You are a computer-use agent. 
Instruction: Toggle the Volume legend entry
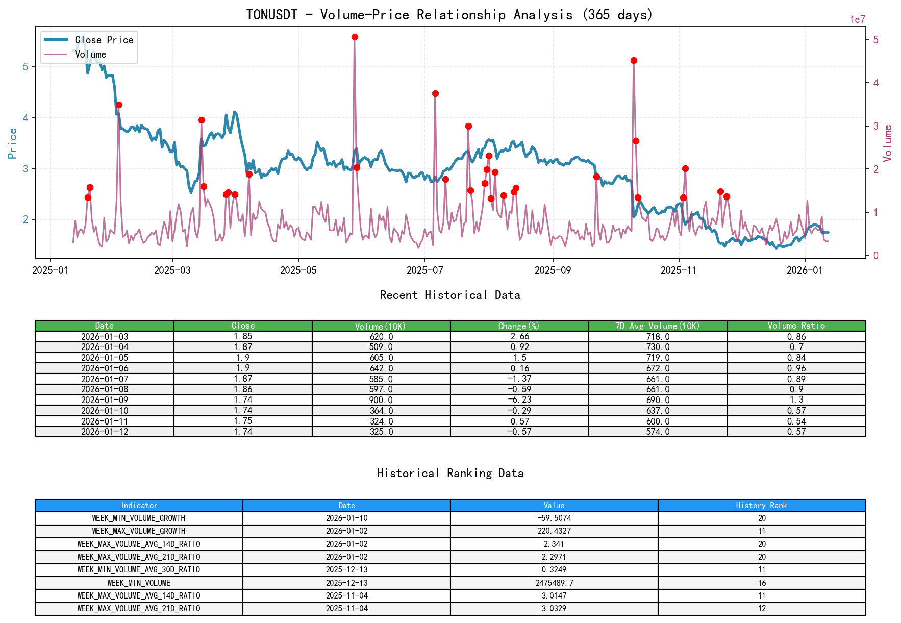point(91,54)
